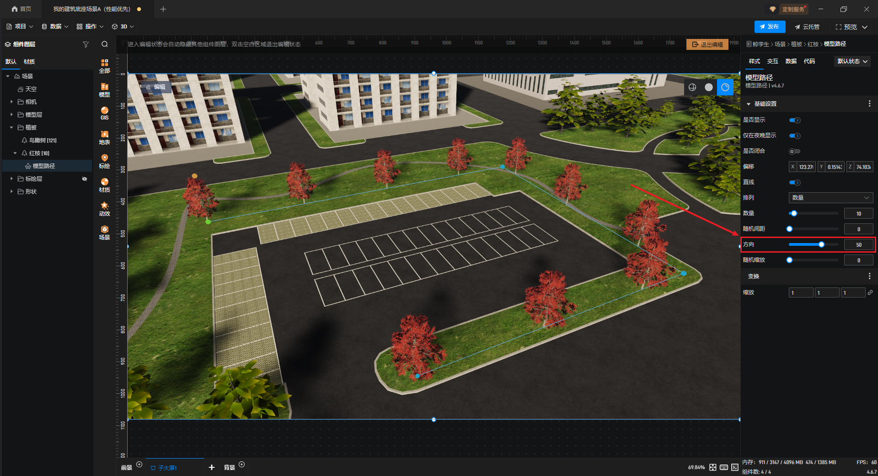878x476 pixels.
Task: Open the 数据 menu in toolbar
Action: click(x=55, y=27)
